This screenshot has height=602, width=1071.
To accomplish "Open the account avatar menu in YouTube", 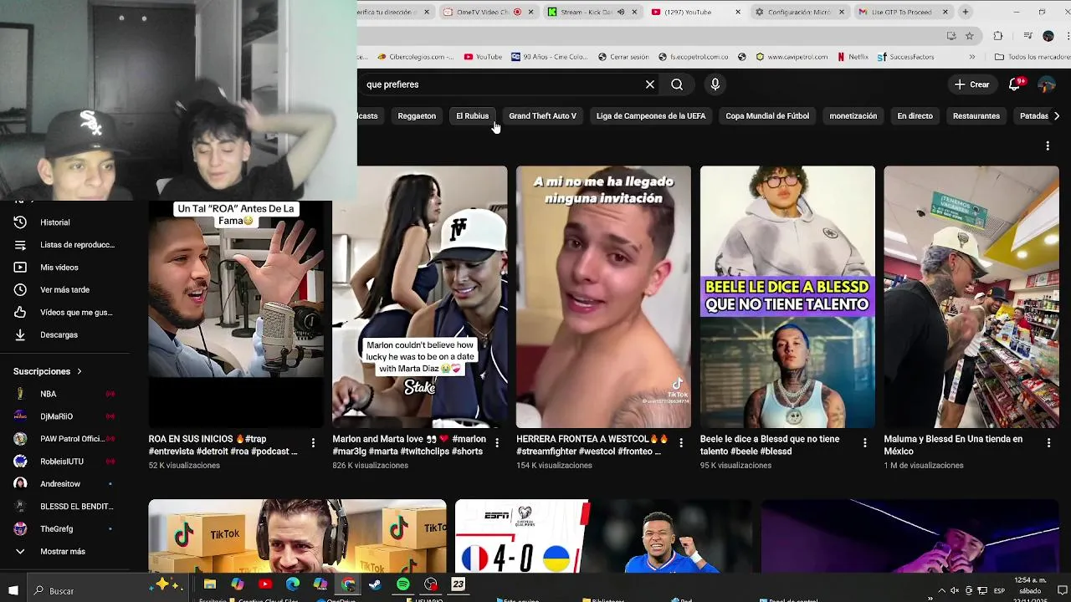I will point(1046,84).
